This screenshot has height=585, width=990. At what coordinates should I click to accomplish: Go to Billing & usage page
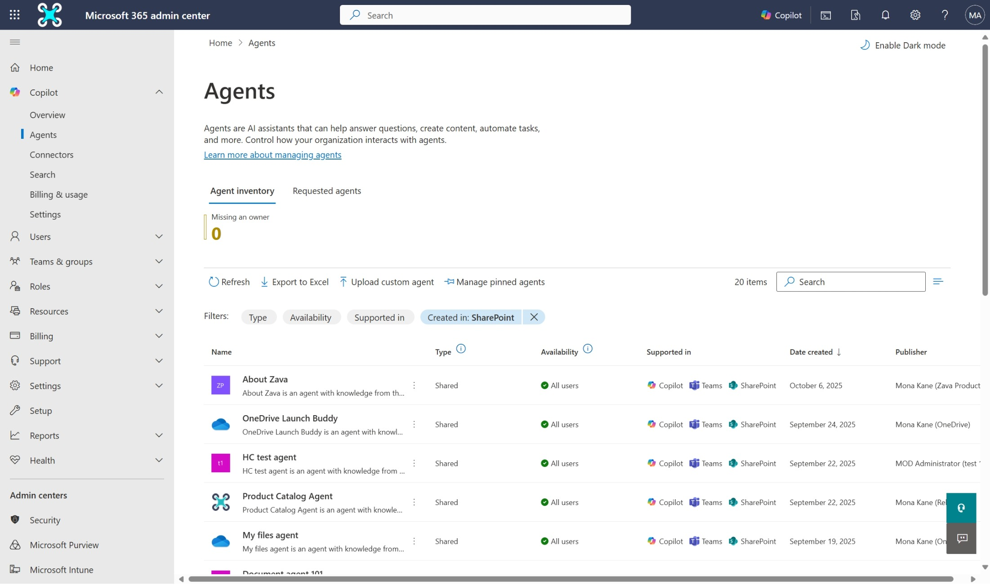58,194
